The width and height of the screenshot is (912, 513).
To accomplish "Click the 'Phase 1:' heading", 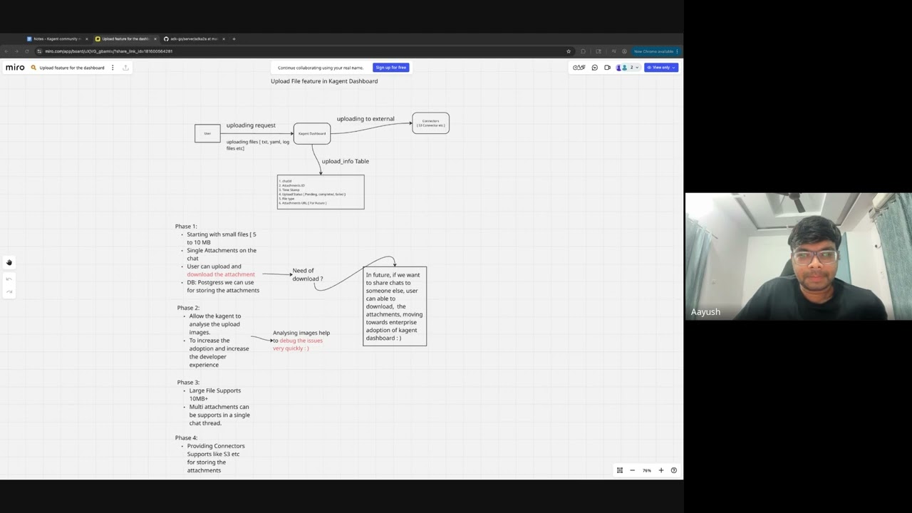I will 186,227.
